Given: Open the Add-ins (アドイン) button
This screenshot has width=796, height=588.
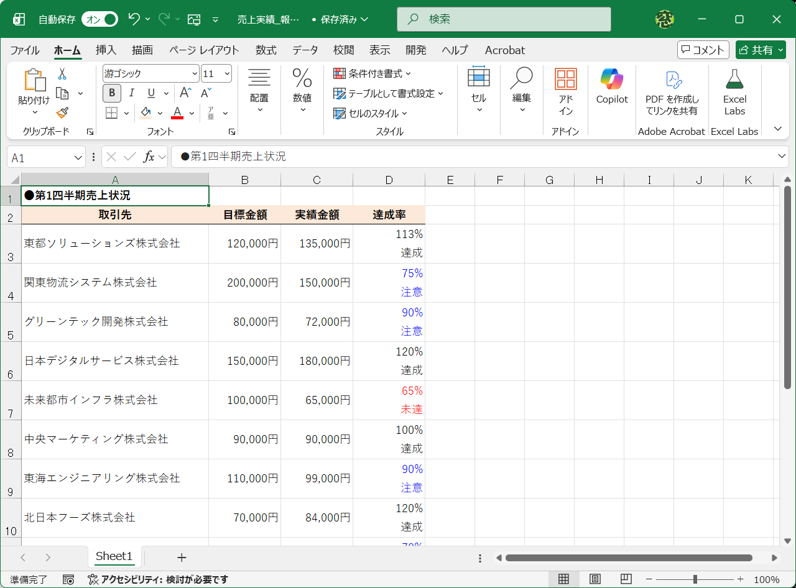Looking at the screenshot, I should [566, 92].
